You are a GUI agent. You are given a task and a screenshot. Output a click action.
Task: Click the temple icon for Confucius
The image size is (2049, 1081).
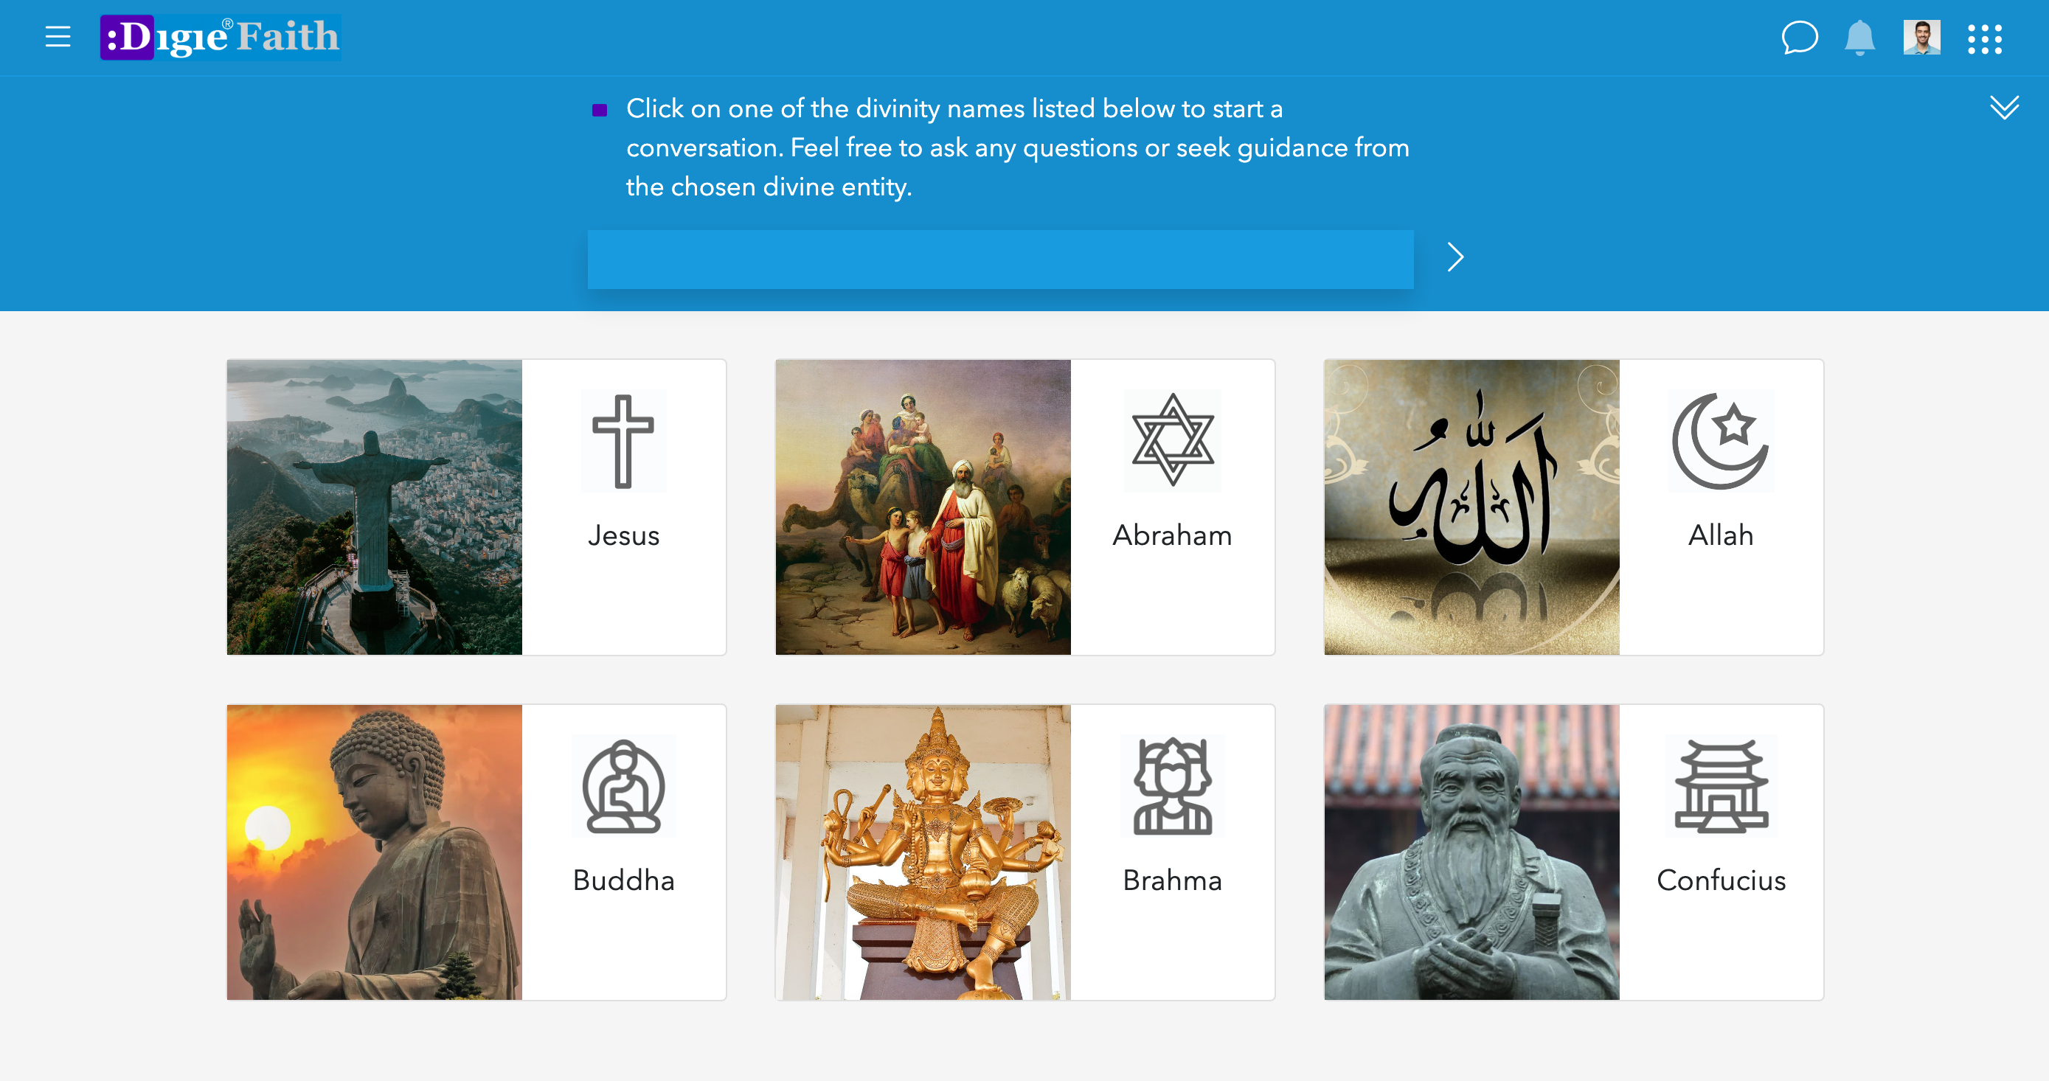click(x=1721, y=787)
